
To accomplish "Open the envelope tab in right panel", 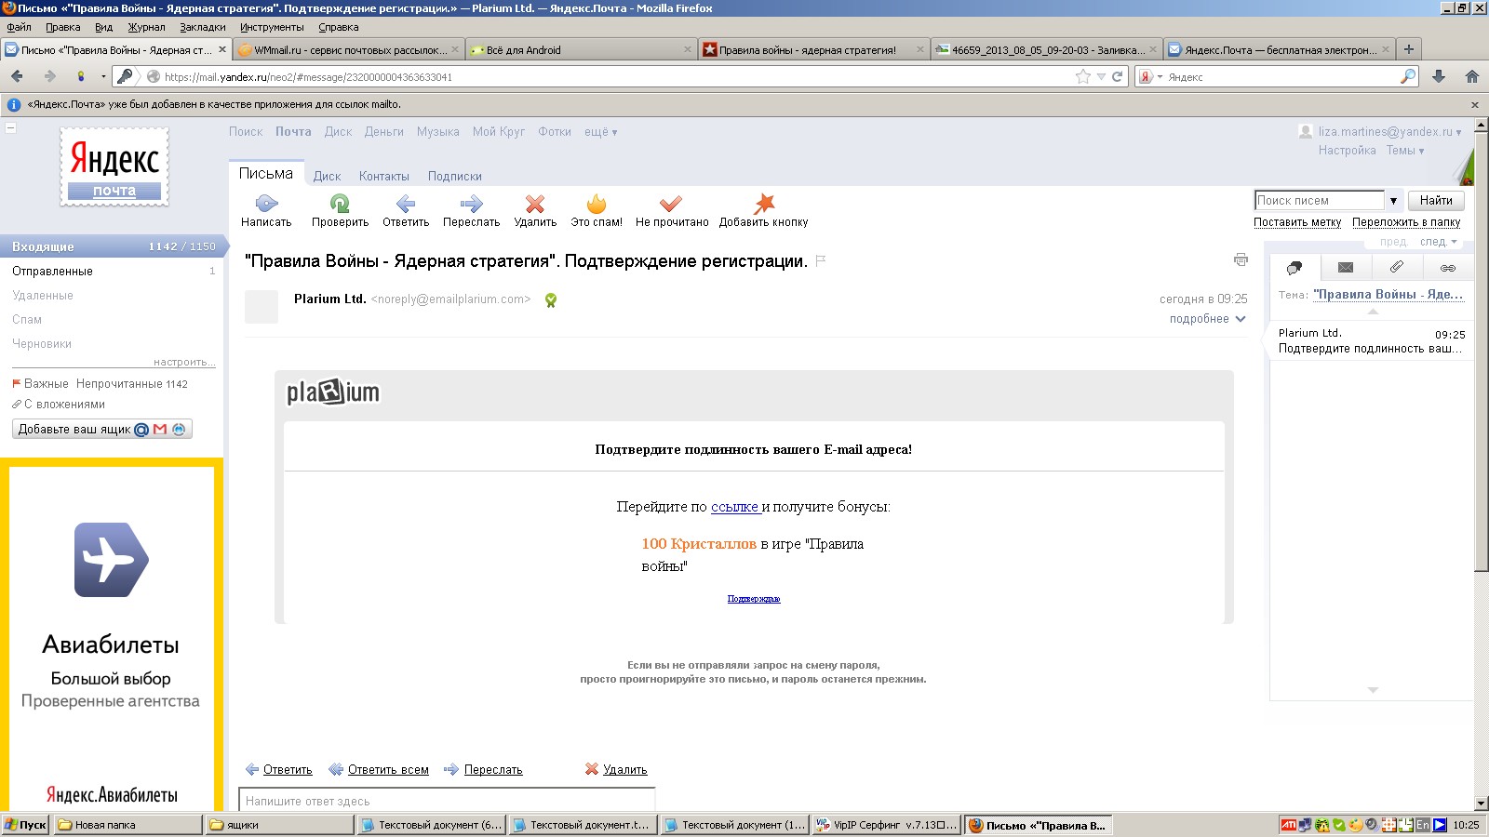I will 1346,268.
